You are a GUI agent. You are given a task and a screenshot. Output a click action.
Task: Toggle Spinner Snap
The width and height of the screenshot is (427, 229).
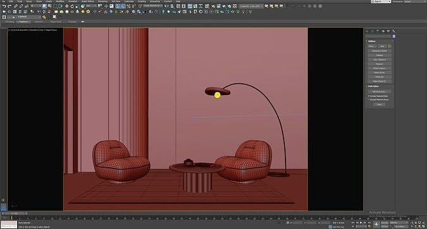tap(134, 6)
